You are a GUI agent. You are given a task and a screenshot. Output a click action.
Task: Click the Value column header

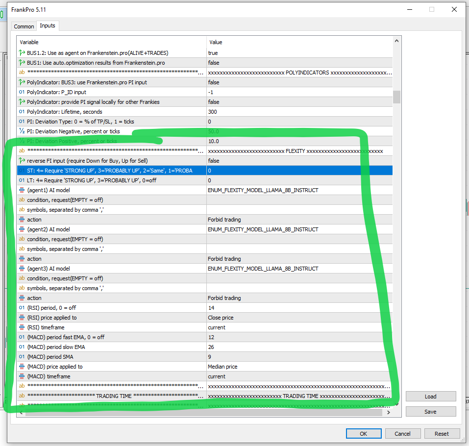[299, 42]
